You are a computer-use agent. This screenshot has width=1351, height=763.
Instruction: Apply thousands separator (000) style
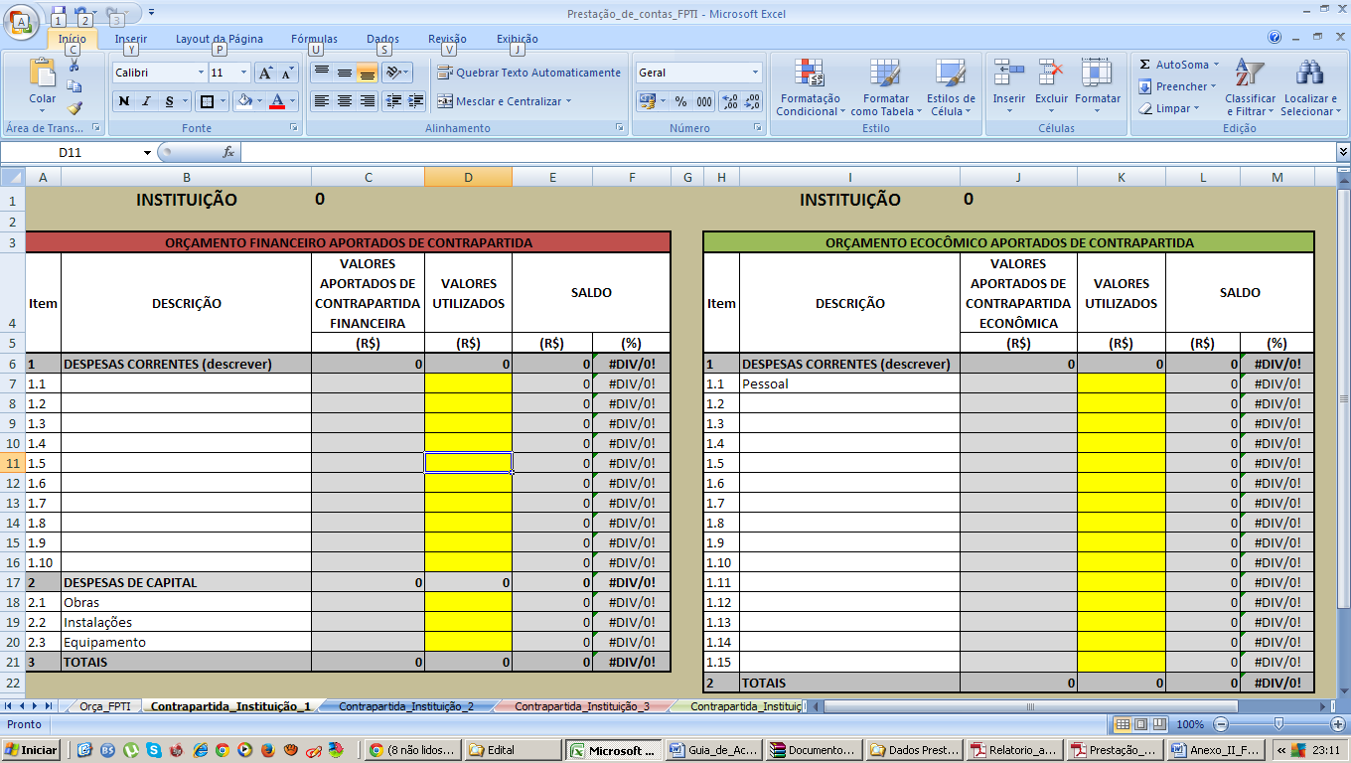pos(703,101)
